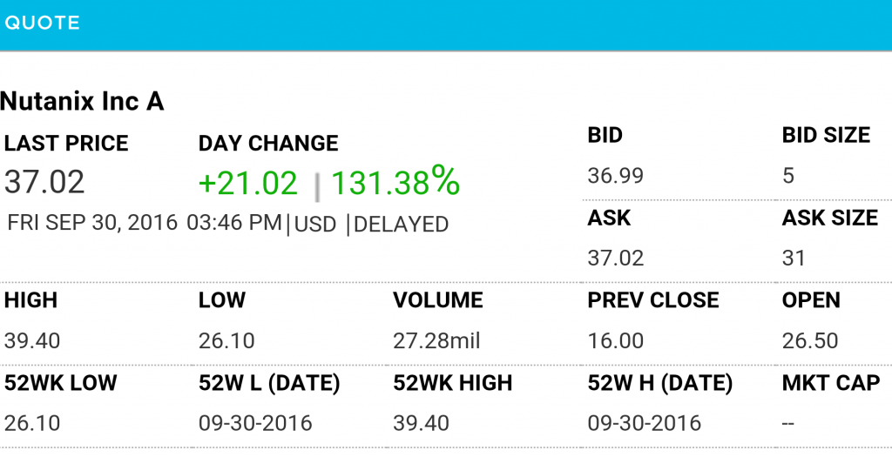Select the bid price 36.99
This screenshot has width=892, height=457.
[x=616, y=176]
